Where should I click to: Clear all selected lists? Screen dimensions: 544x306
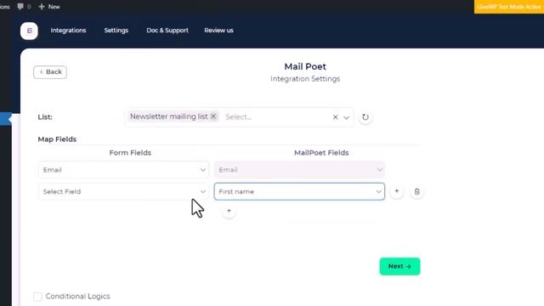coord(335,117)
